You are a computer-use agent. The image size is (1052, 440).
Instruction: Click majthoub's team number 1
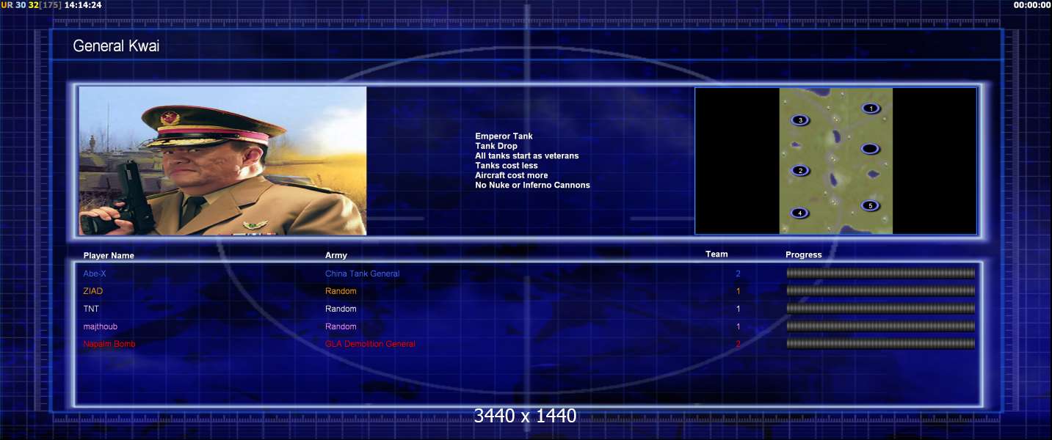pyautogui.click(x=738, y=326)
